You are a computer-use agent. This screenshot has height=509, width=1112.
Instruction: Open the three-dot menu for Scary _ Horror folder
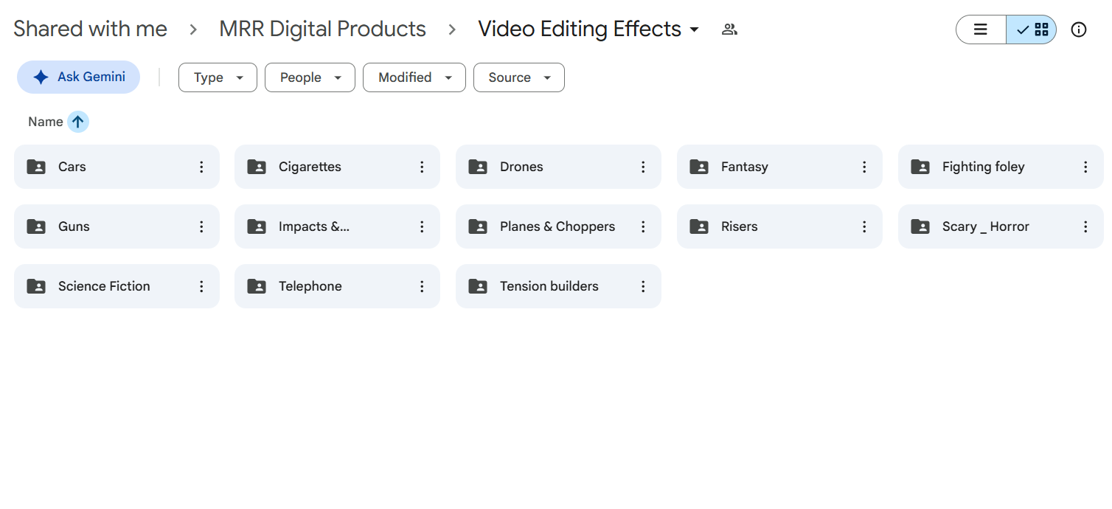pos(1085,226)
